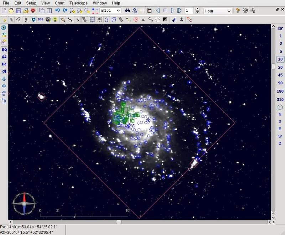Toggle the coordinate grid display
The image size is (285, 235).
point(92,20)
